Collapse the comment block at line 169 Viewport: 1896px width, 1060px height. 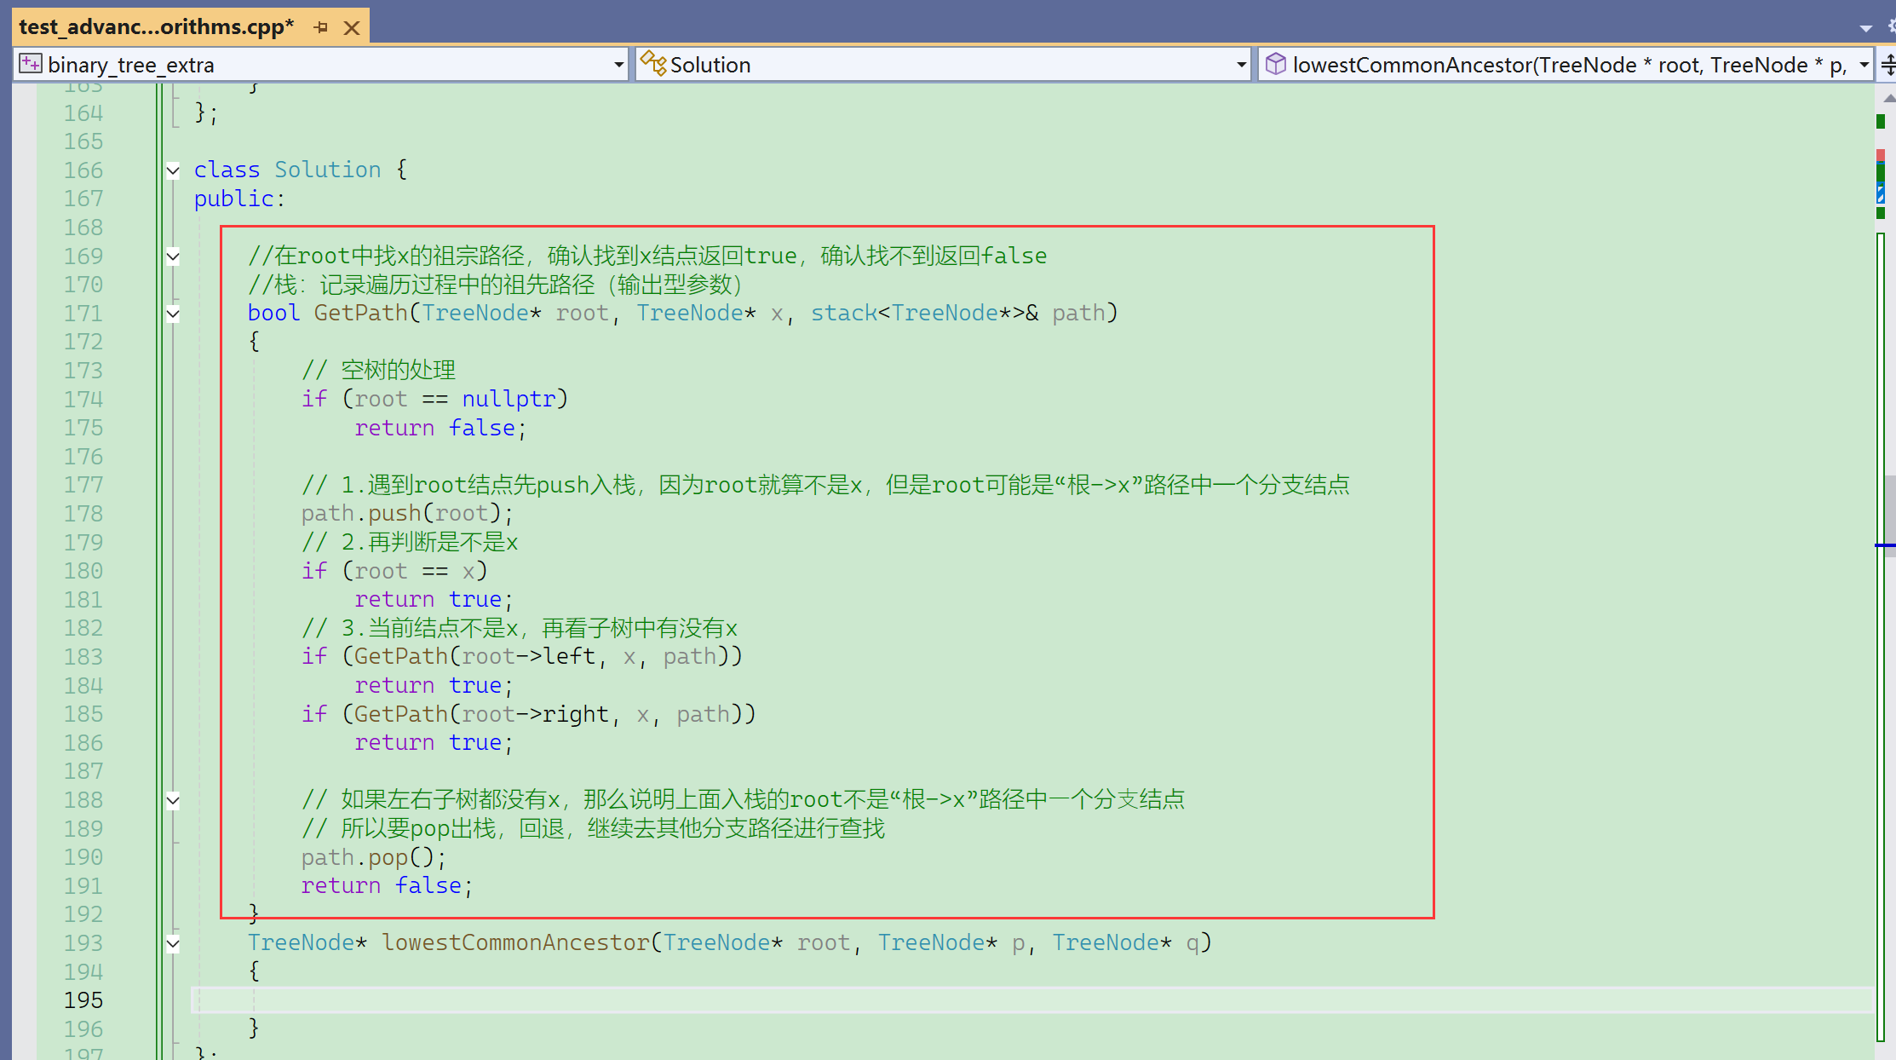(173, 256)
